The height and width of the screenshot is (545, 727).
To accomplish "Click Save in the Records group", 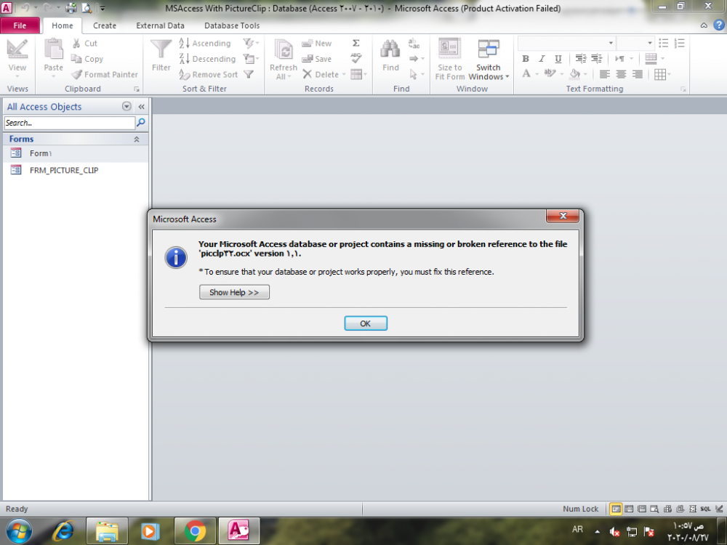I will [317, 59].
